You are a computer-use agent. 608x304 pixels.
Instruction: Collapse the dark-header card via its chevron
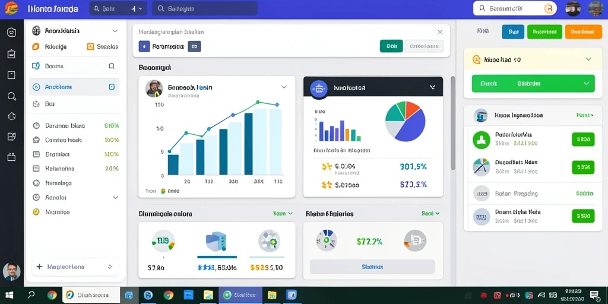[x=432, y=88]
